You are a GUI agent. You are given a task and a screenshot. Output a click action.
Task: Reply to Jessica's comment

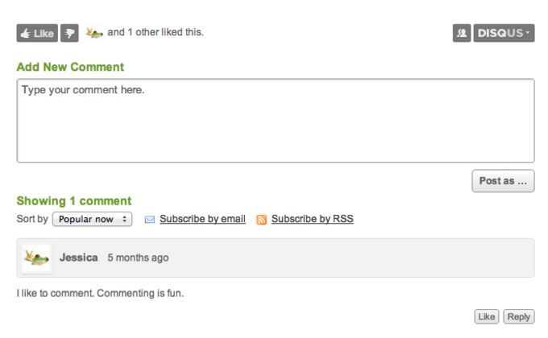coord(519,317)
